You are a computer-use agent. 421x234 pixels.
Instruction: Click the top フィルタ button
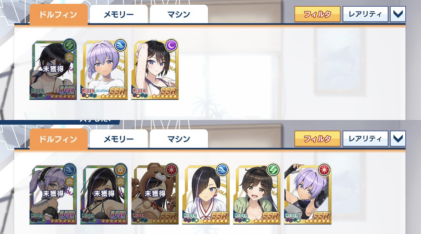tap(317, 14)
